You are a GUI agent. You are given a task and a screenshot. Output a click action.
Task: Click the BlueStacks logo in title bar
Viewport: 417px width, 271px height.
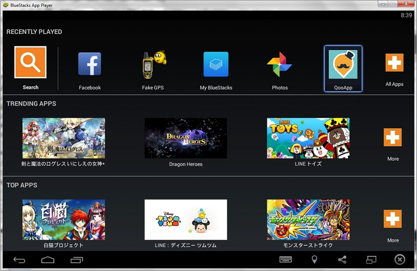tap(6, 5)
